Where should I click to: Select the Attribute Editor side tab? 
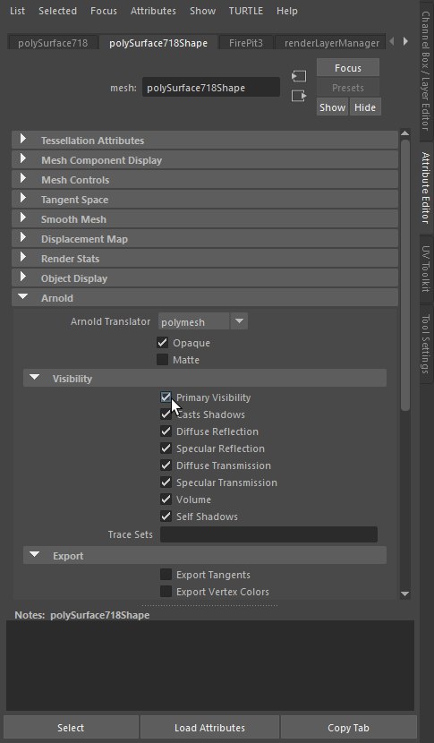[x=427, y=188]
